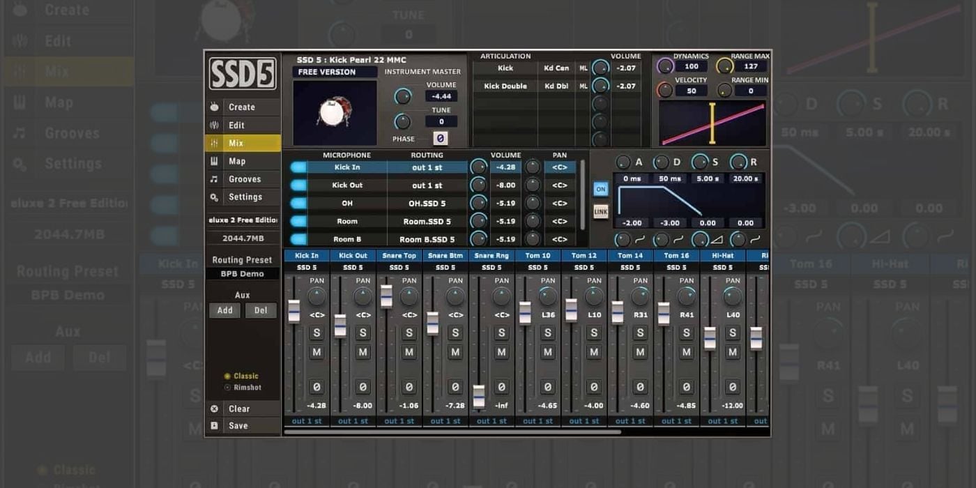Image resolution: width=976 pixels, height=488 pixels.
Task: Open the Room B.SSD 5 routing dropdown
Action: (x=427, y=240)
